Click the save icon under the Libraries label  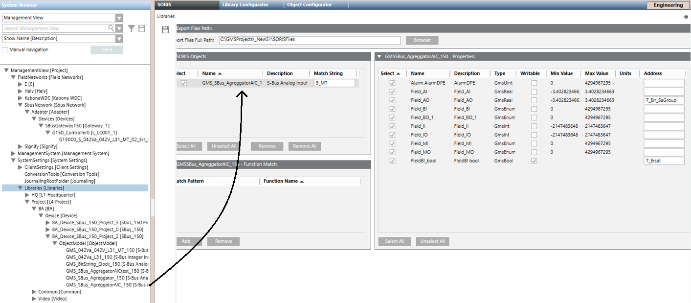(165, 29)
